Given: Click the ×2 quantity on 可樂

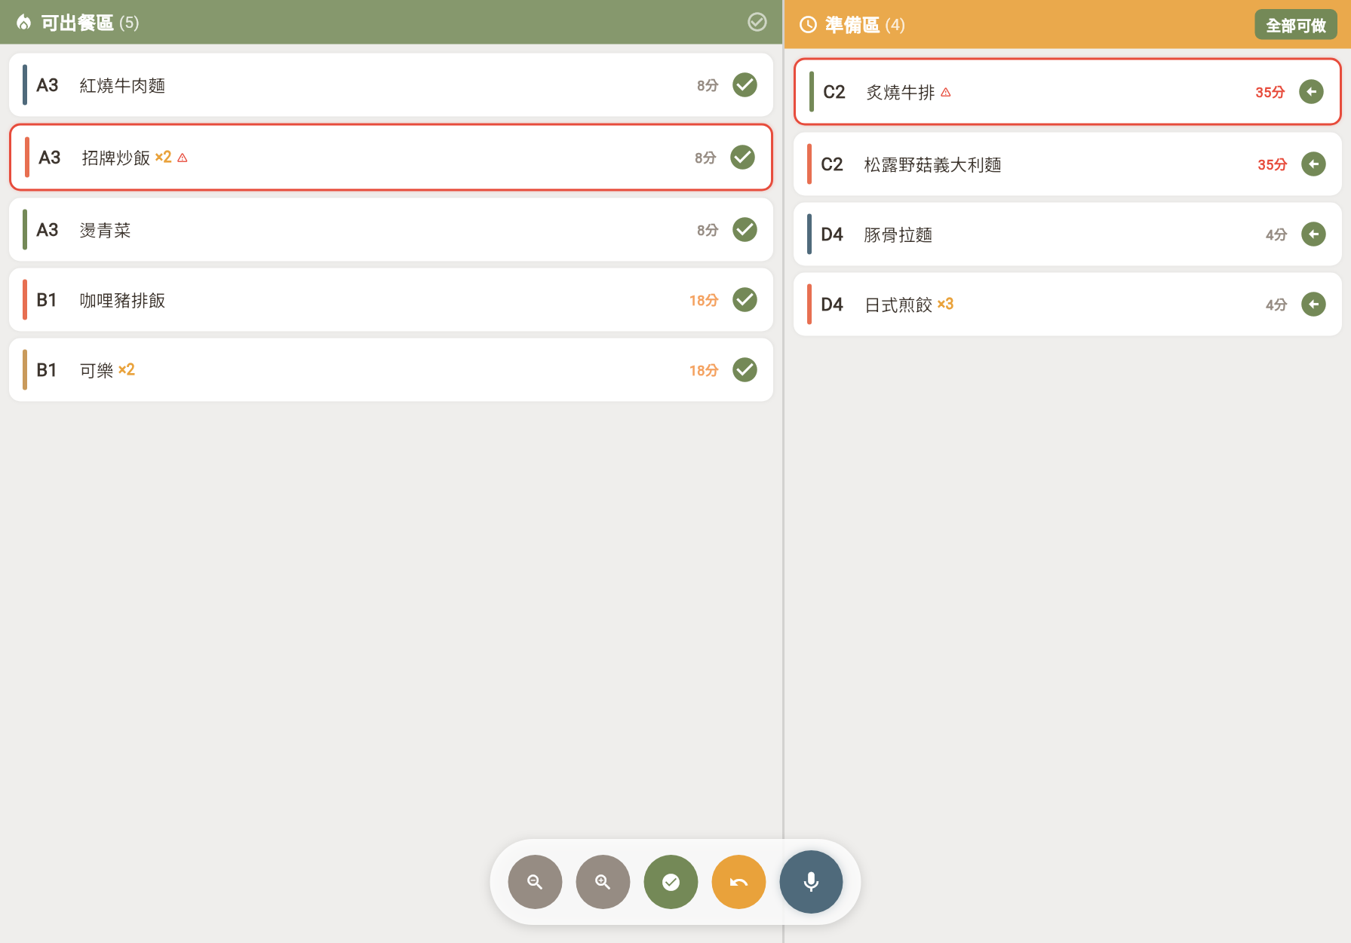Looking at the screenshot, I should pos(126,369).
